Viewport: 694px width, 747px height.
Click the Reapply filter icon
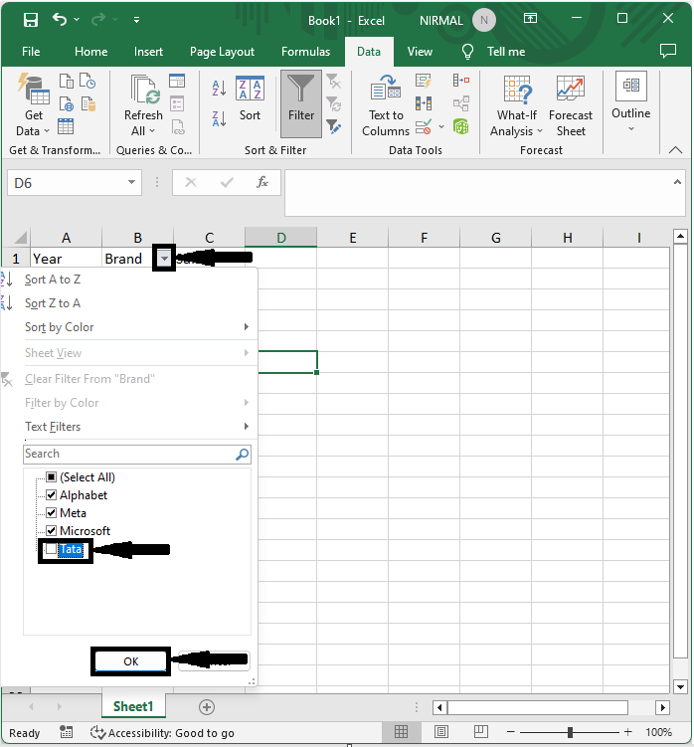333,103
